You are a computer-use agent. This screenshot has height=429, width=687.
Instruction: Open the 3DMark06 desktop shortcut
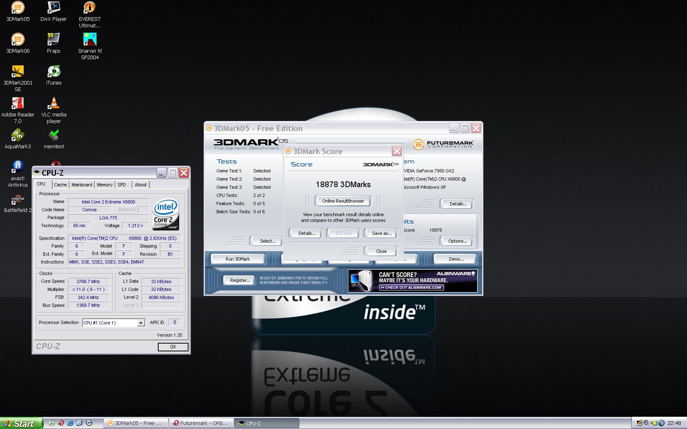coord(18,43)
